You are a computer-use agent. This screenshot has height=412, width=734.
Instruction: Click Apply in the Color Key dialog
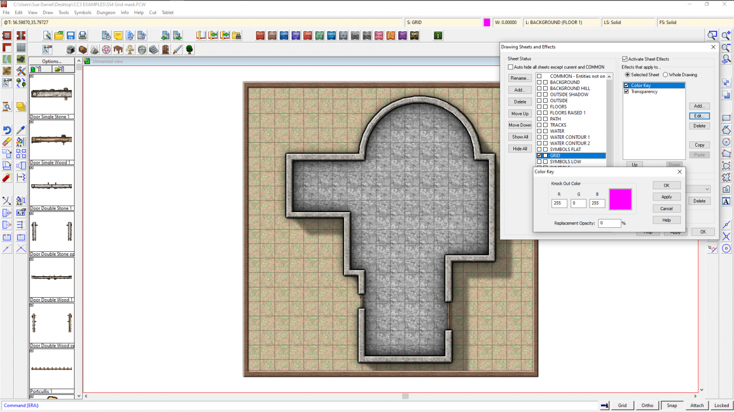click(666, 197)
